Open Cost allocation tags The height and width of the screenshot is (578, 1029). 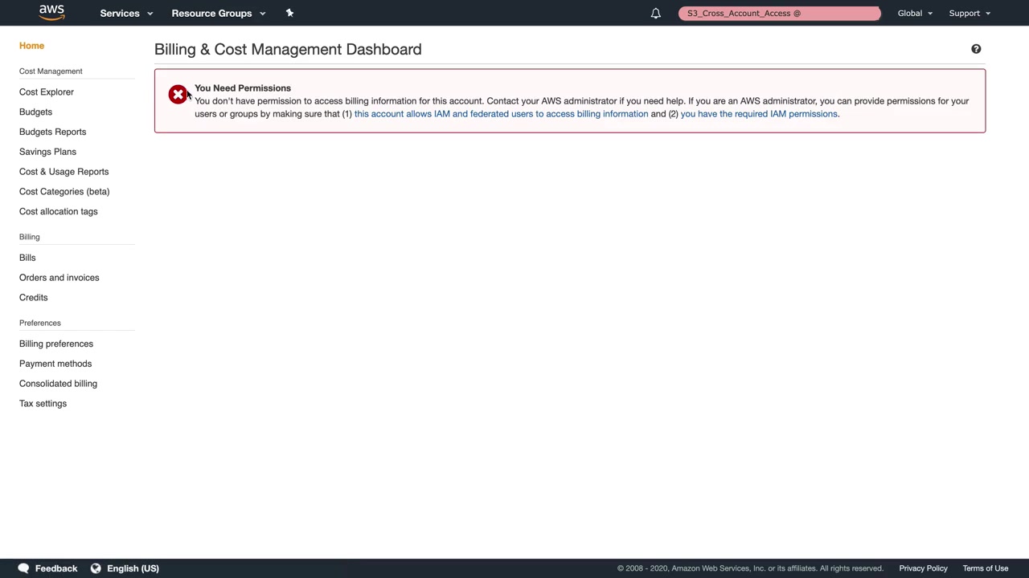click(x=58, y=211)
